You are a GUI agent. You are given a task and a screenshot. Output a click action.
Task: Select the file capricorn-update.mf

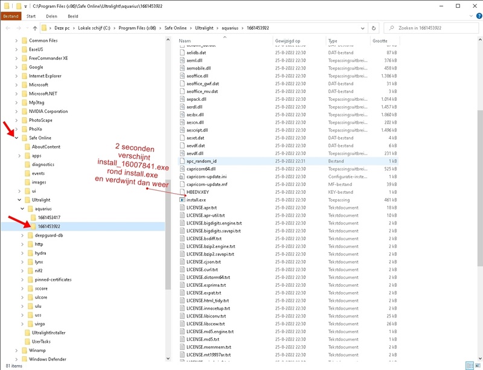[x=207, y=184]
